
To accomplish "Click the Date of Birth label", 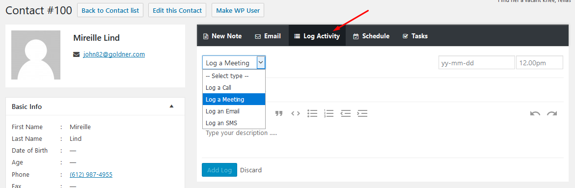I will pos(29,150).
